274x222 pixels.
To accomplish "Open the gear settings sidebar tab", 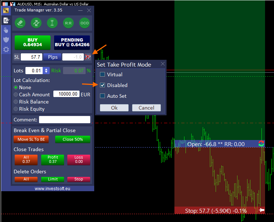I will (x=6, y=49).
